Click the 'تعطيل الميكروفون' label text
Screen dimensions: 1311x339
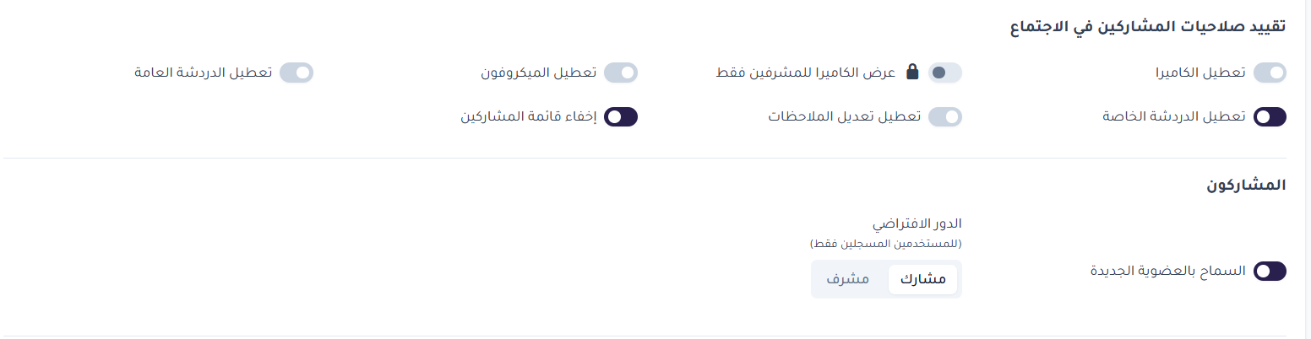tap(538, 73)
